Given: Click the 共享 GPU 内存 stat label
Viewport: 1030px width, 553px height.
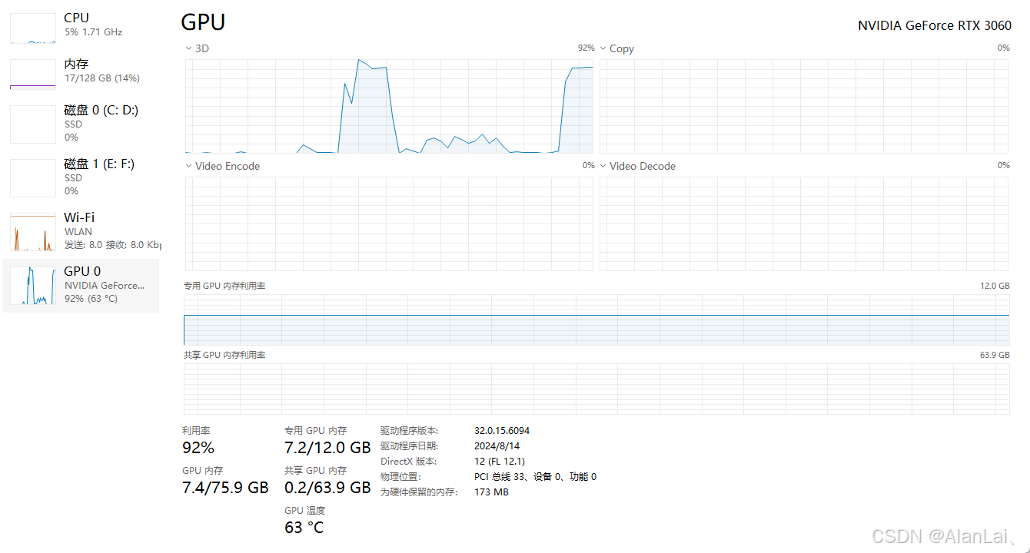Looking at the screenshot, I should coord(315,471).
